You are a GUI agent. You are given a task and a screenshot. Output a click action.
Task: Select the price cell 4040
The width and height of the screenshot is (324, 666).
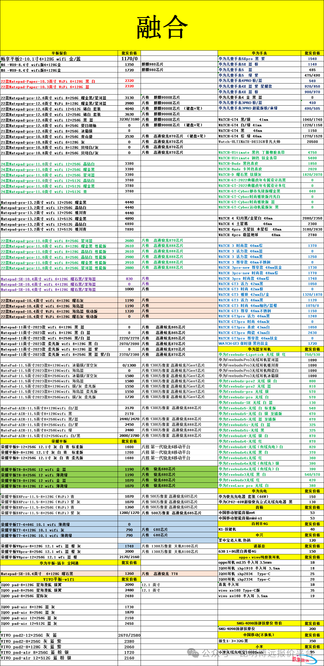click(129, 109)
